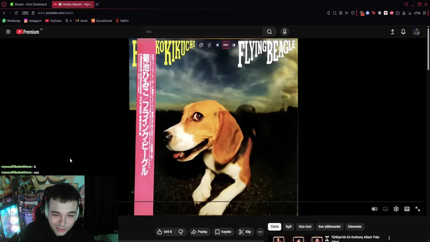Open the WhatsApp bookmark
Image resolution: width=430 pixels, height=242 pixels.
(x=11, y=21)
